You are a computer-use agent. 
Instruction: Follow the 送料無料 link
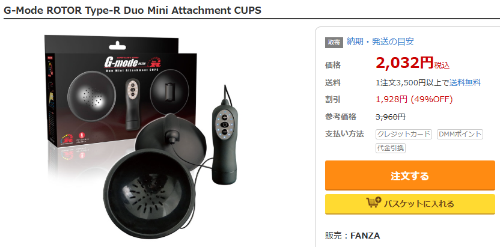[x=465, y=83]
